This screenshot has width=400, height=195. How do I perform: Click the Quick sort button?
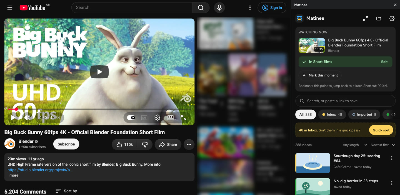[381, 130]
